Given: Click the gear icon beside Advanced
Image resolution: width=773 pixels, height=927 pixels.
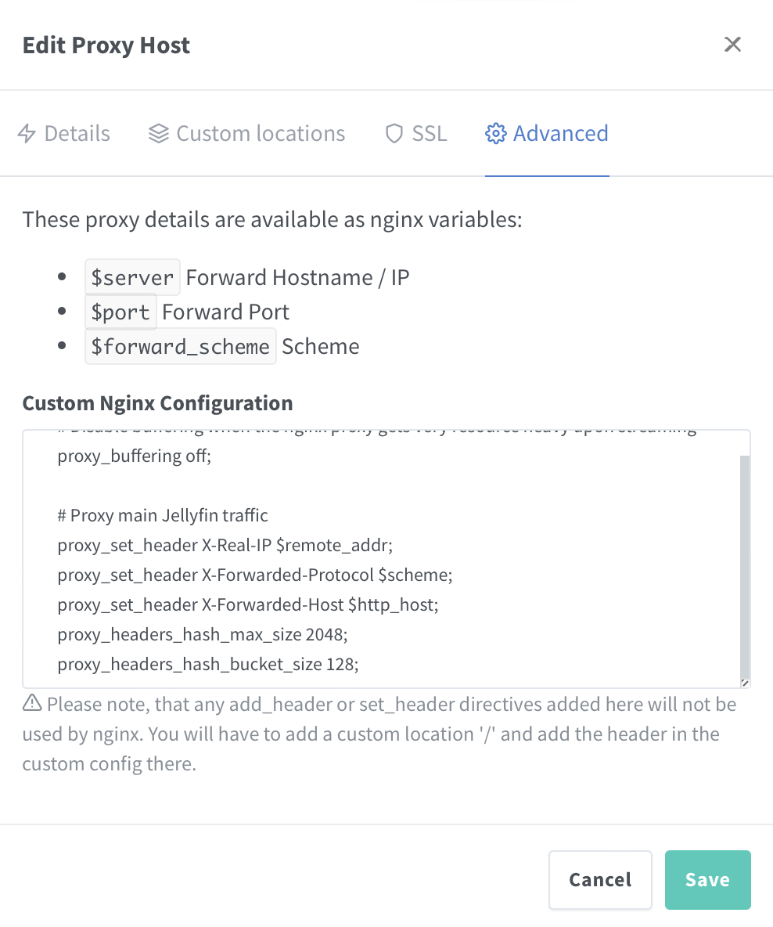Looking at the screenshot, I should tap(495, 134).
